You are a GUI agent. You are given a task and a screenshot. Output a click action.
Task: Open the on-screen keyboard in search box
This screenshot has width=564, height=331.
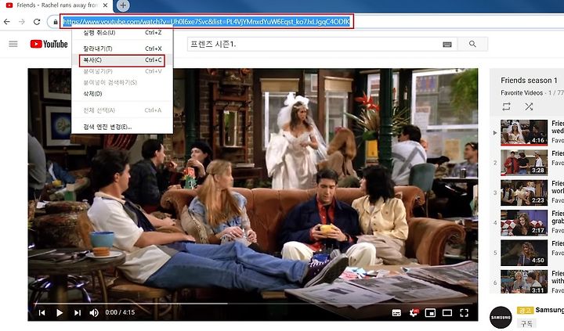(447, 44)
